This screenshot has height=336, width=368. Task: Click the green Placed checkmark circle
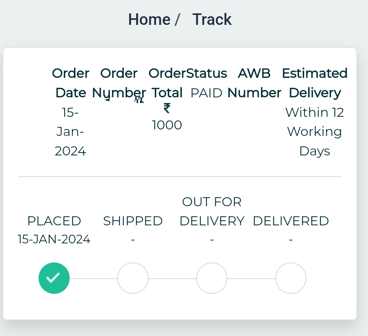click(54, 278)
